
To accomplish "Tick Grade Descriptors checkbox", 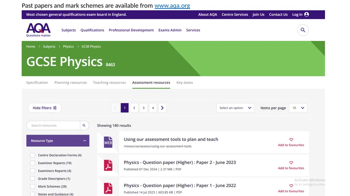I will [x=32, y=178].
